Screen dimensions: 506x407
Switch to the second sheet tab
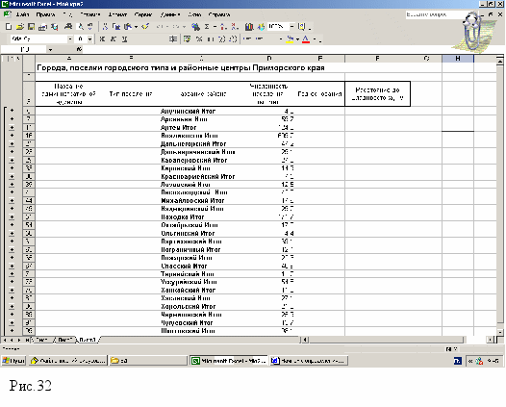[x=65, y=340]
